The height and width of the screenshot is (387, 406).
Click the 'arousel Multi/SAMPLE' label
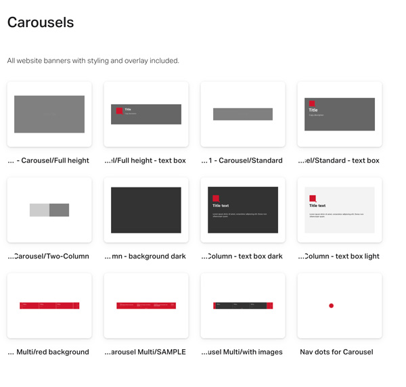pos(145,352)
